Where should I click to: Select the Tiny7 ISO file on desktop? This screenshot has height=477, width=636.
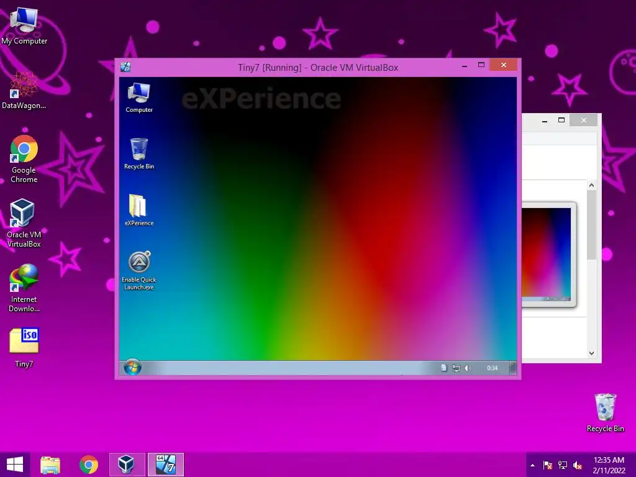(x=24, y=348)
